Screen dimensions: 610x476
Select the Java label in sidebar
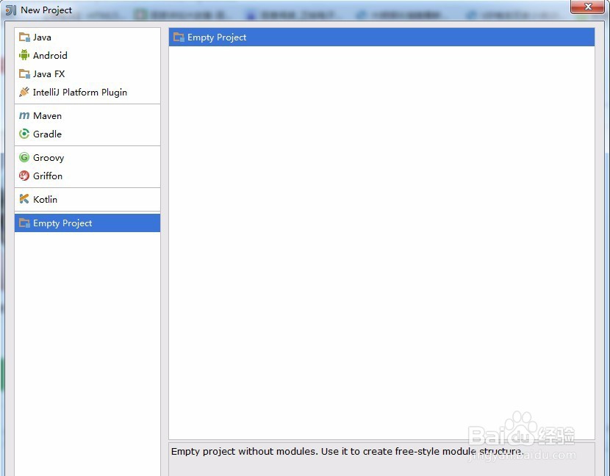42,37
